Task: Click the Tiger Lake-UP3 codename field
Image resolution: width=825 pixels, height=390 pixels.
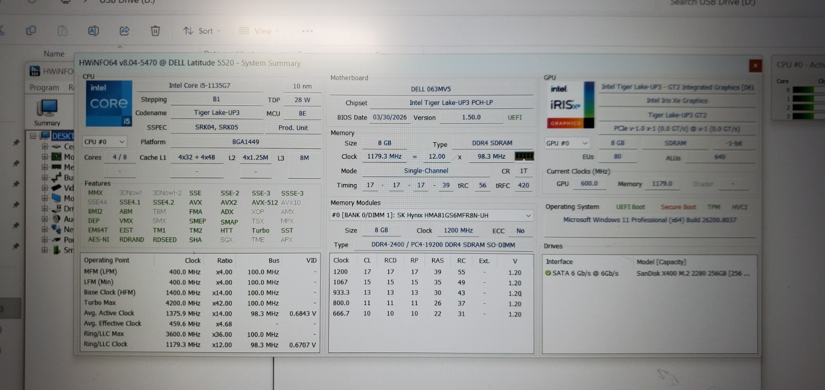Action: [x=217, y=113]
